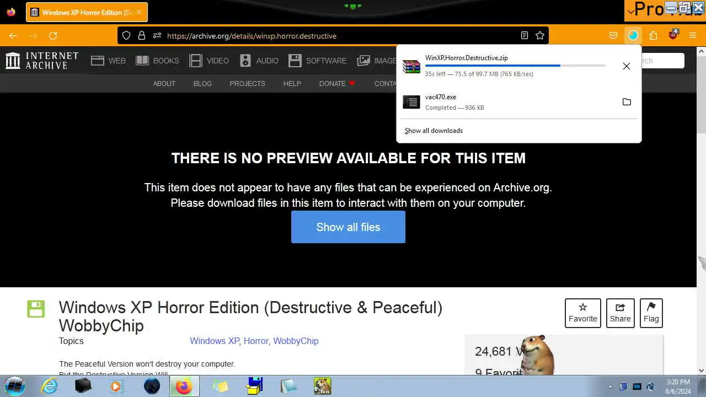Open the Windows XP topic link
Viewport: 706px width, 397px height.
point(215,341)
